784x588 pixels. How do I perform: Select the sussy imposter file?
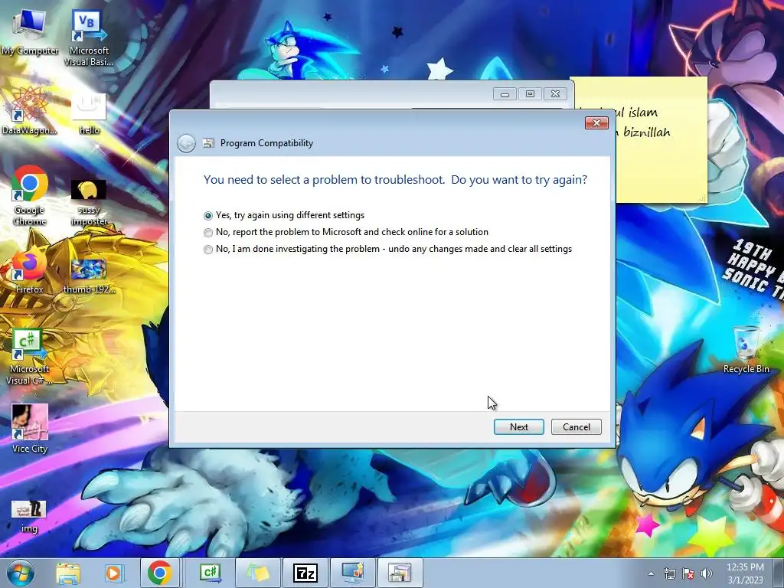(89, 202)
